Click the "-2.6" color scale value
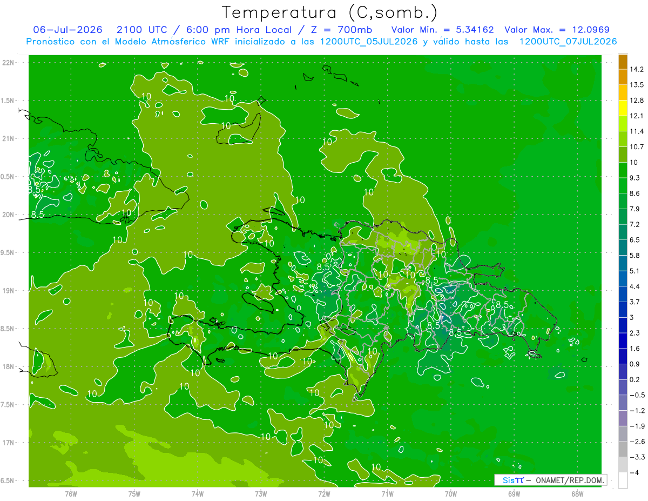The image size is (648, 501). (x=637, y=442)
